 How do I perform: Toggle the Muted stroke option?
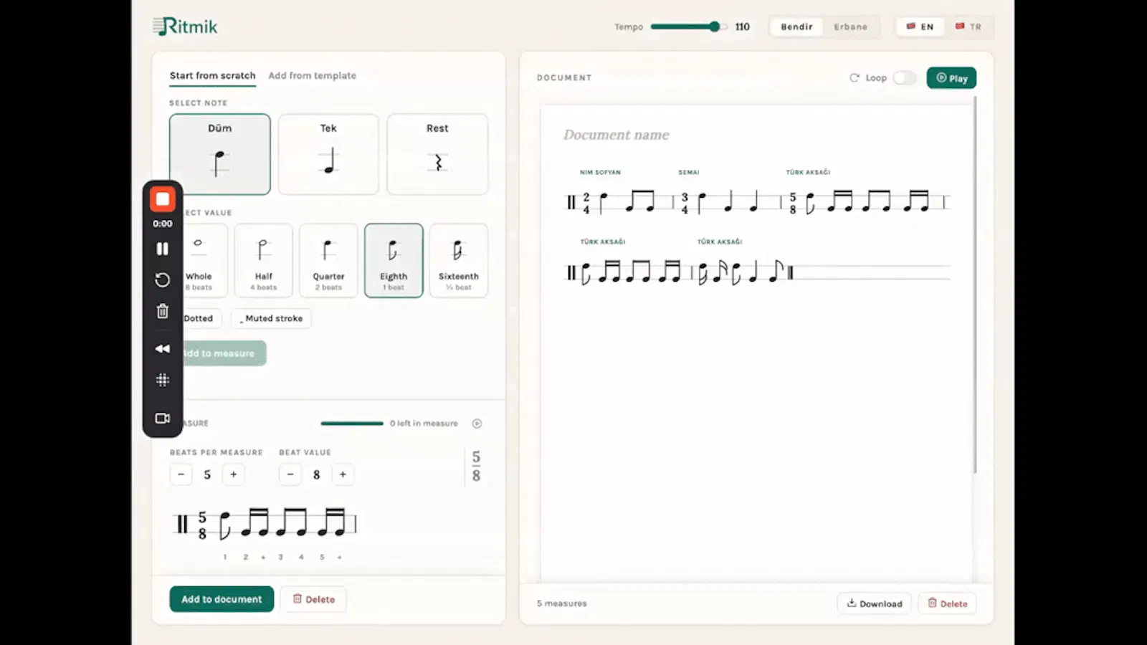pyautogui.click(x=271, y=318)
